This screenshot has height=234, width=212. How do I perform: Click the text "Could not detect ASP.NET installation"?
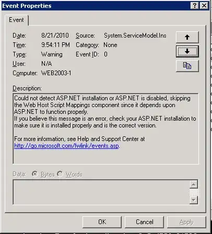tap(61, 98)
